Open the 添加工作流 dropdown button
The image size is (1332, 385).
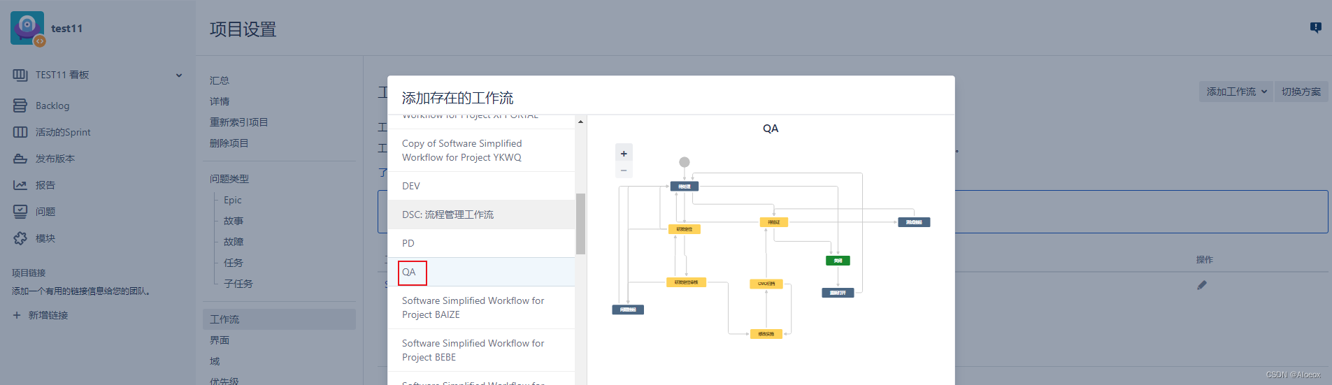click(1236, 92)
